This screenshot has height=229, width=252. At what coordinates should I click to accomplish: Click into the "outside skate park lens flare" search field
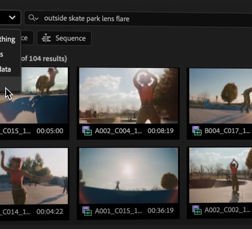(x=131, y=18)
